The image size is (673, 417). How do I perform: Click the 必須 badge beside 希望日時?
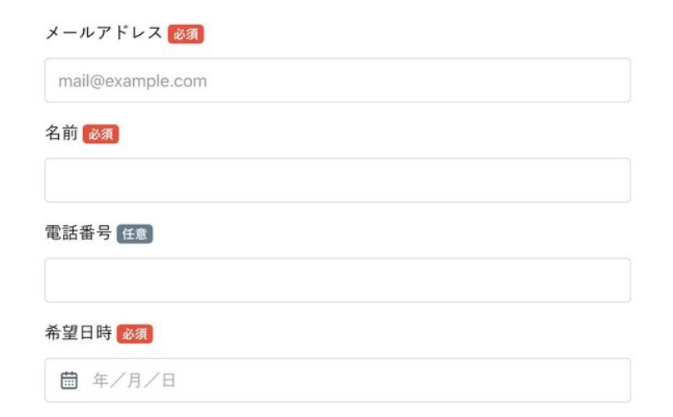135,334
